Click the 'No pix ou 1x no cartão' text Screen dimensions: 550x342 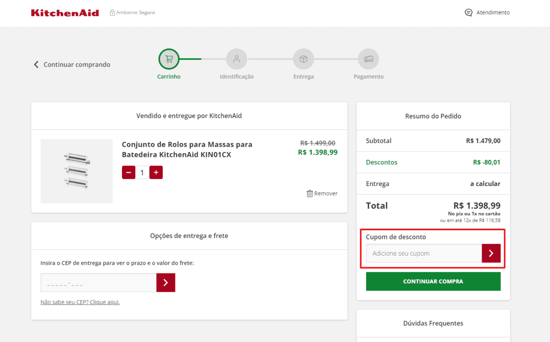(x=474, y=214)
